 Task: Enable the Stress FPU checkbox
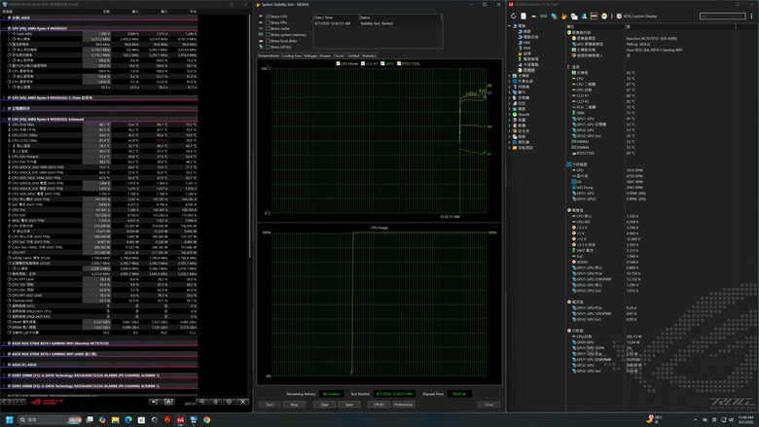269,22
